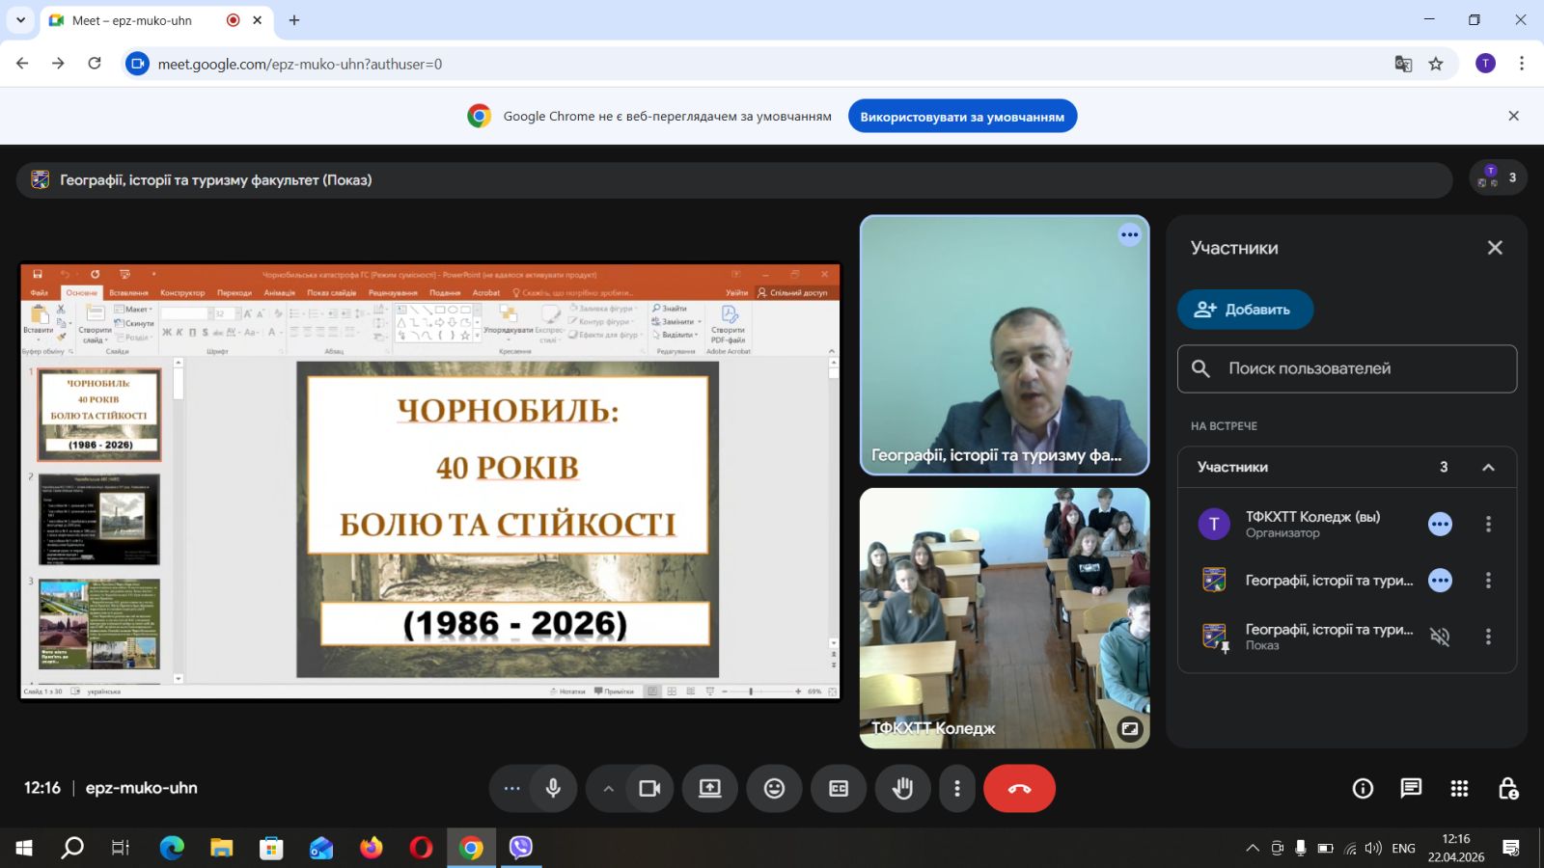The image size is (1544, 868).
Task: Open the chat panel icon
Action: coord(1410,788)
